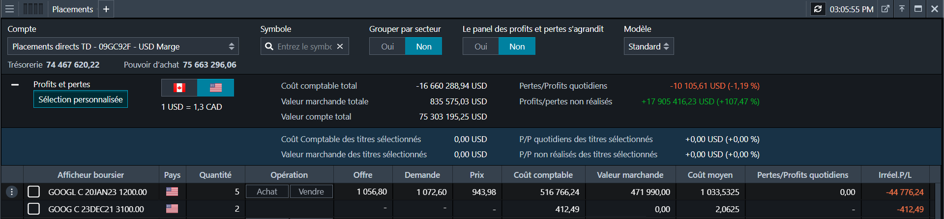Image resolution: width=944 pixels, height=219 pixels.
Task: Select the Canadian flag currency
Action: pyautogui.click(x=179, y=88)
